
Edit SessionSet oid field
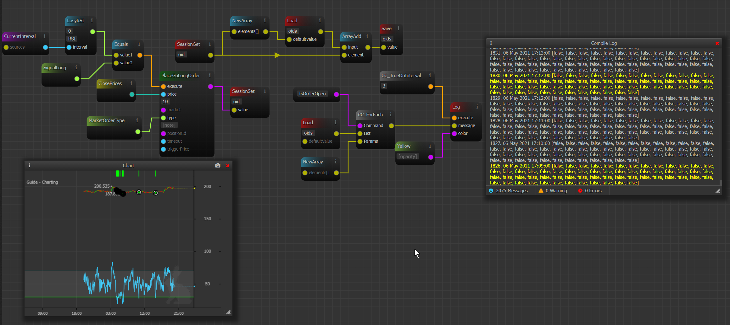[x=237, y=101]
